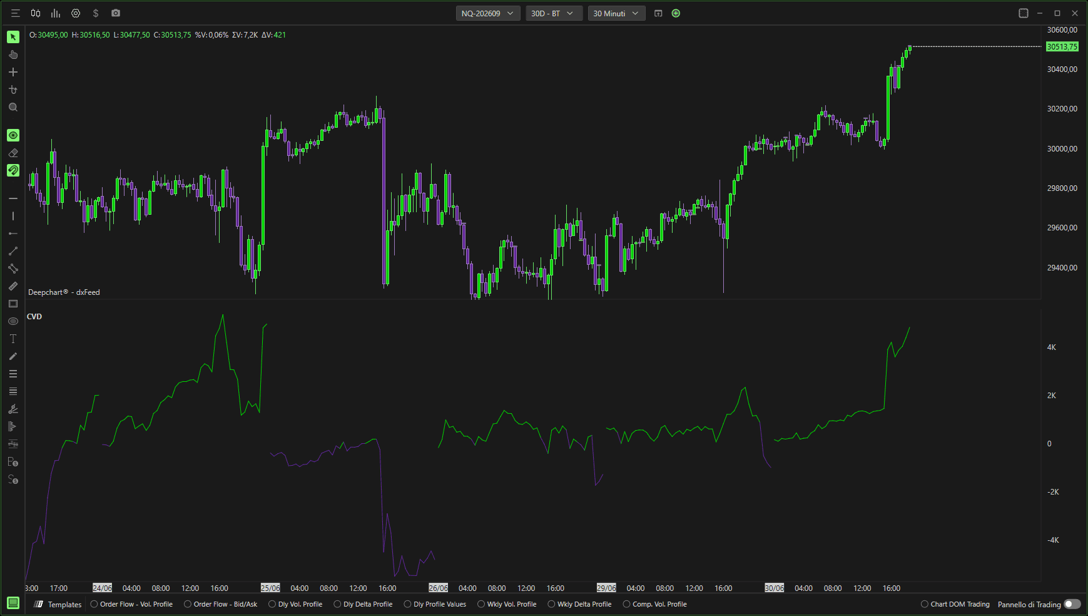1088x616 pixels.
Task: Select Order Flow - Vol. Profile template
Action: tap(132, 604)
